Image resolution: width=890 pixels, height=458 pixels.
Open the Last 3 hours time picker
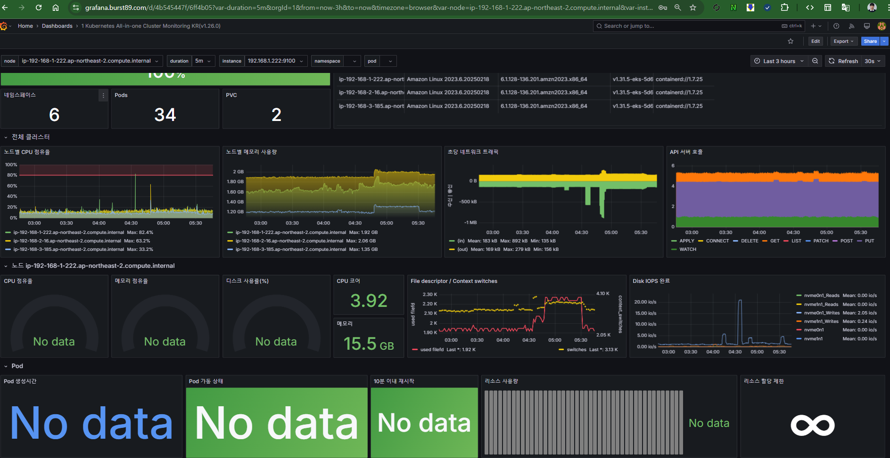pos(779,61)
